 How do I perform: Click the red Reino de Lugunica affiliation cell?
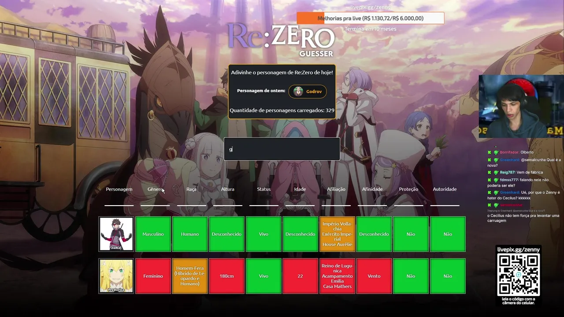click(337, 276)
